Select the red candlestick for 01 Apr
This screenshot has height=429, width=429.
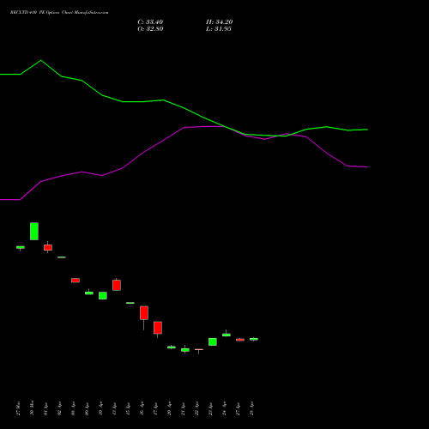click(48, 247)
